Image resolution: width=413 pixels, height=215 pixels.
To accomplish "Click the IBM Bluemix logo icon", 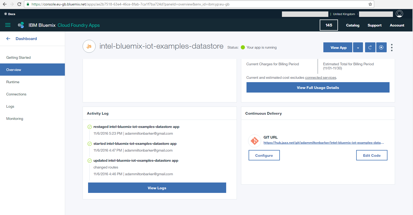I will coord(21,25).
